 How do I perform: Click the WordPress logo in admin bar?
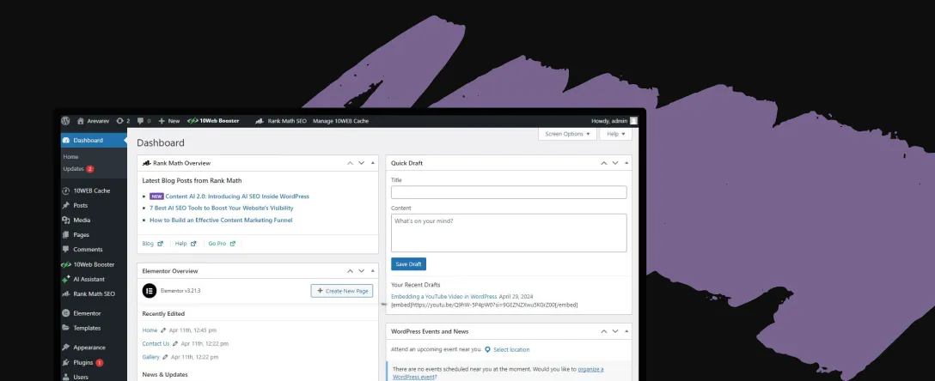pyautogui.click(x=65, y=121)
